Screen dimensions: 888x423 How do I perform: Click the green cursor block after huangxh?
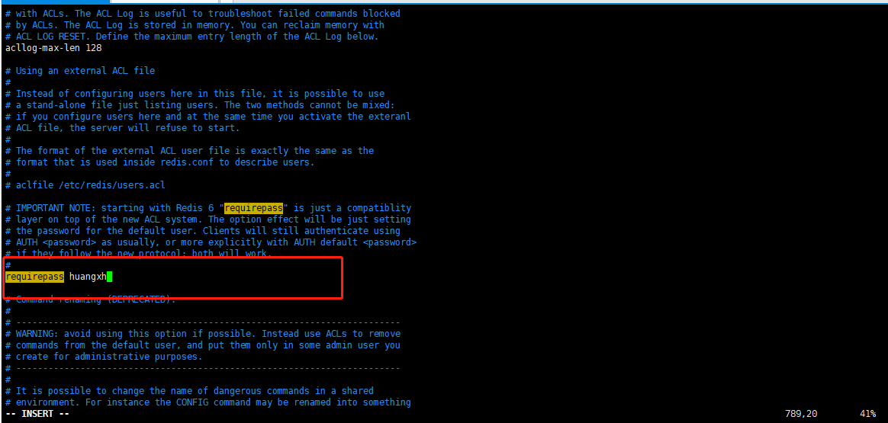(109, 277)
